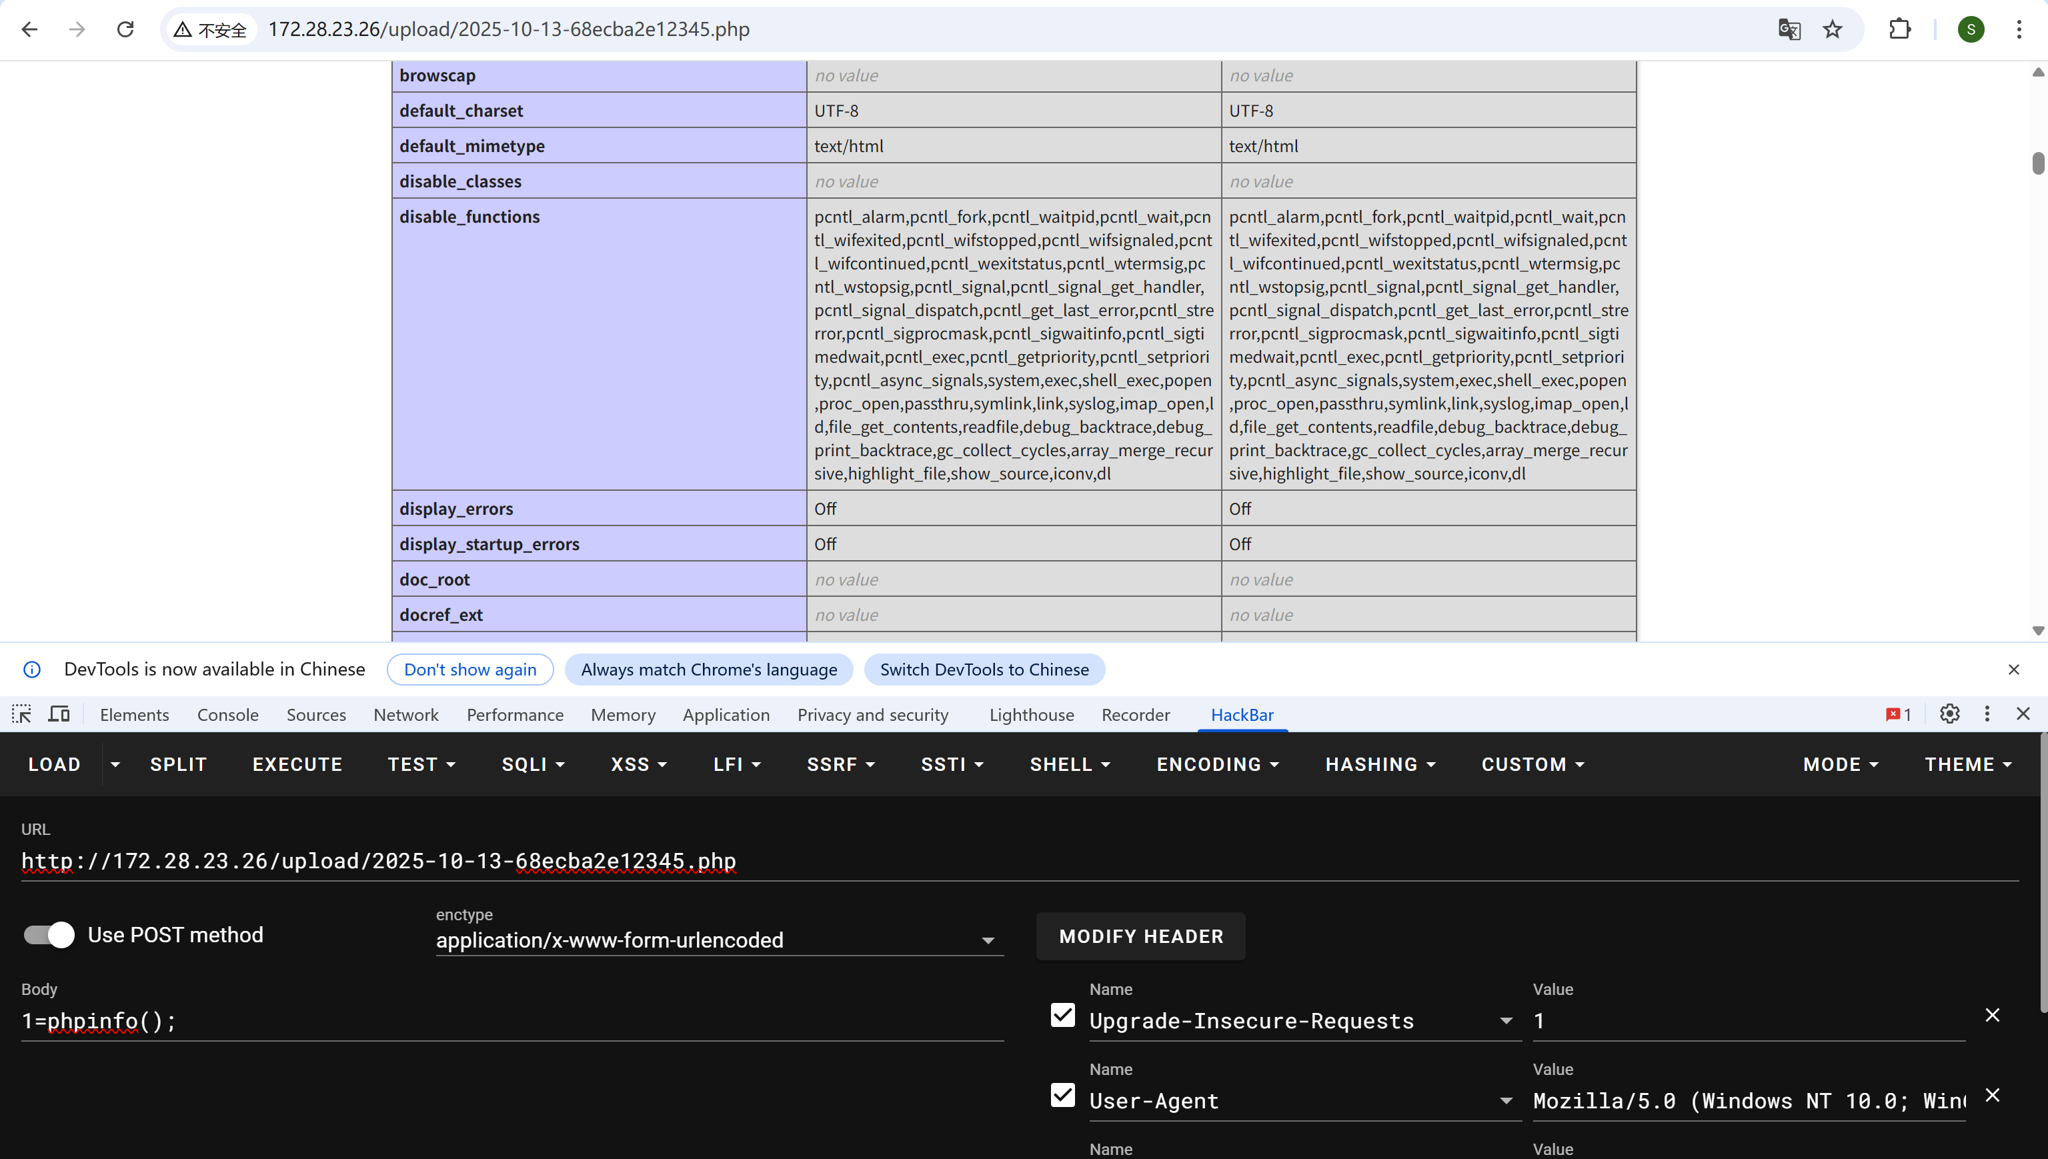Open the browser extensions puzzle icon
Image resolution: width=2048 pixels, height=1159 pixels.
(1899, 29)
